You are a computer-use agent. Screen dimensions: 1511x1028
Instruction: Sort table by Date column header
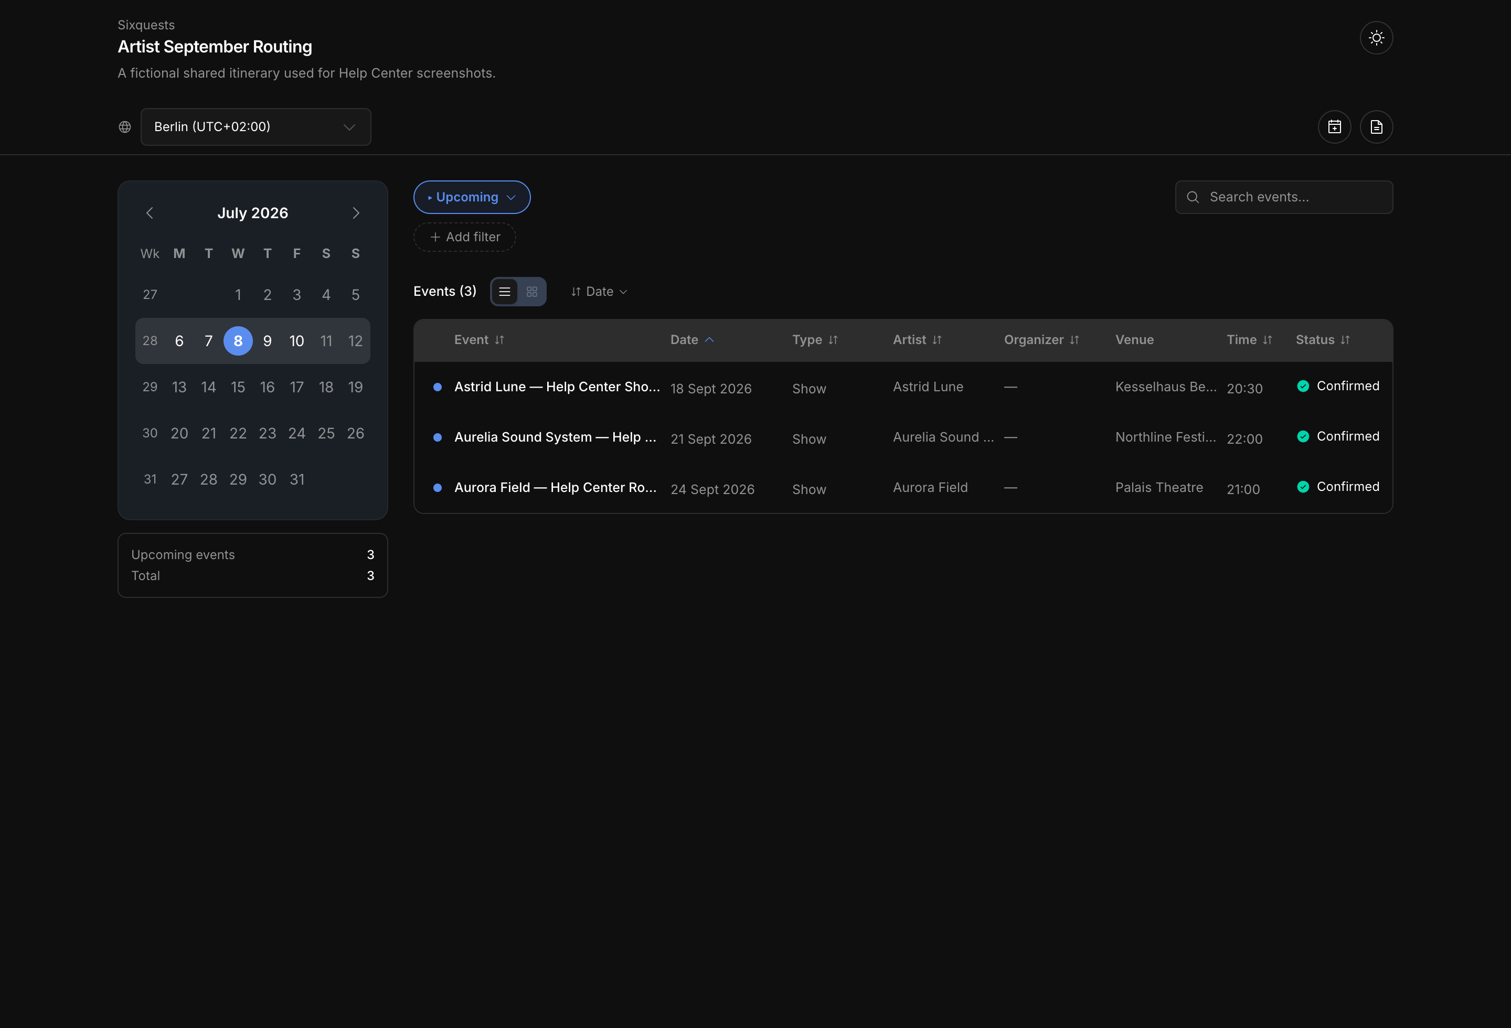point(692,340)
